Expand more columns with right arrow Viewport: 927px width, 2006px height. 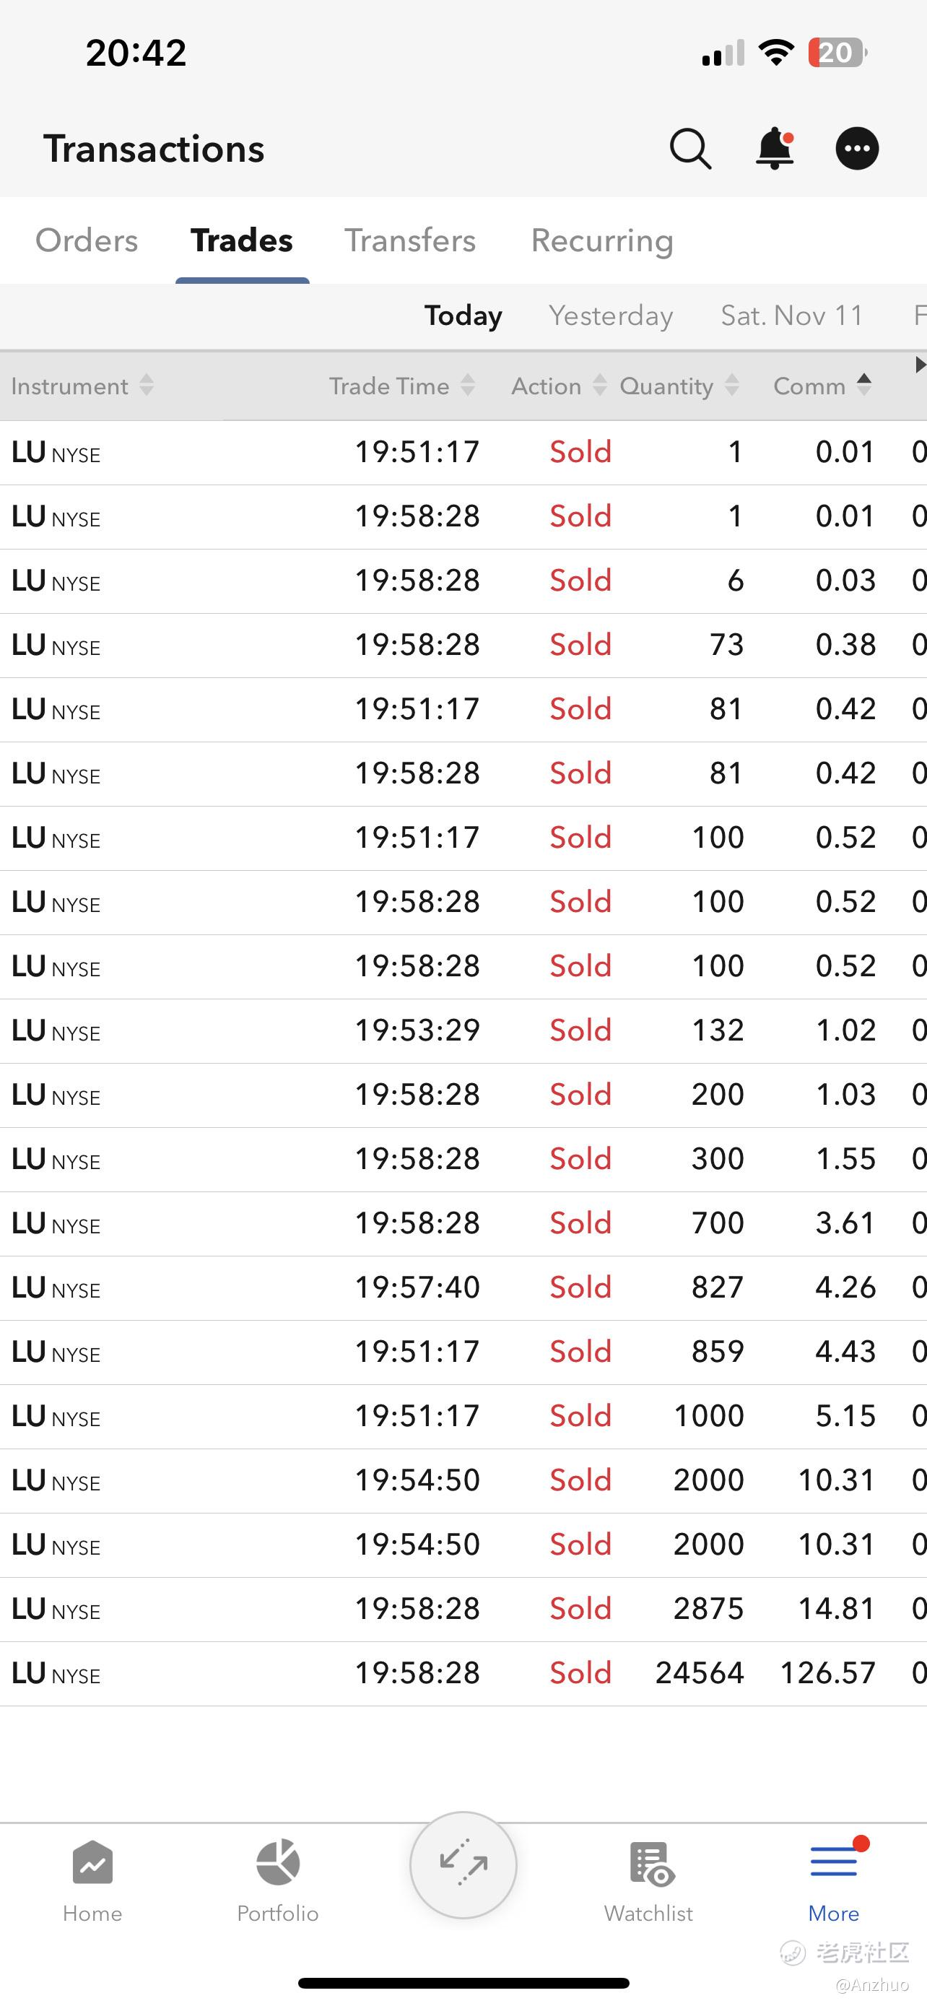pos(919,364)
